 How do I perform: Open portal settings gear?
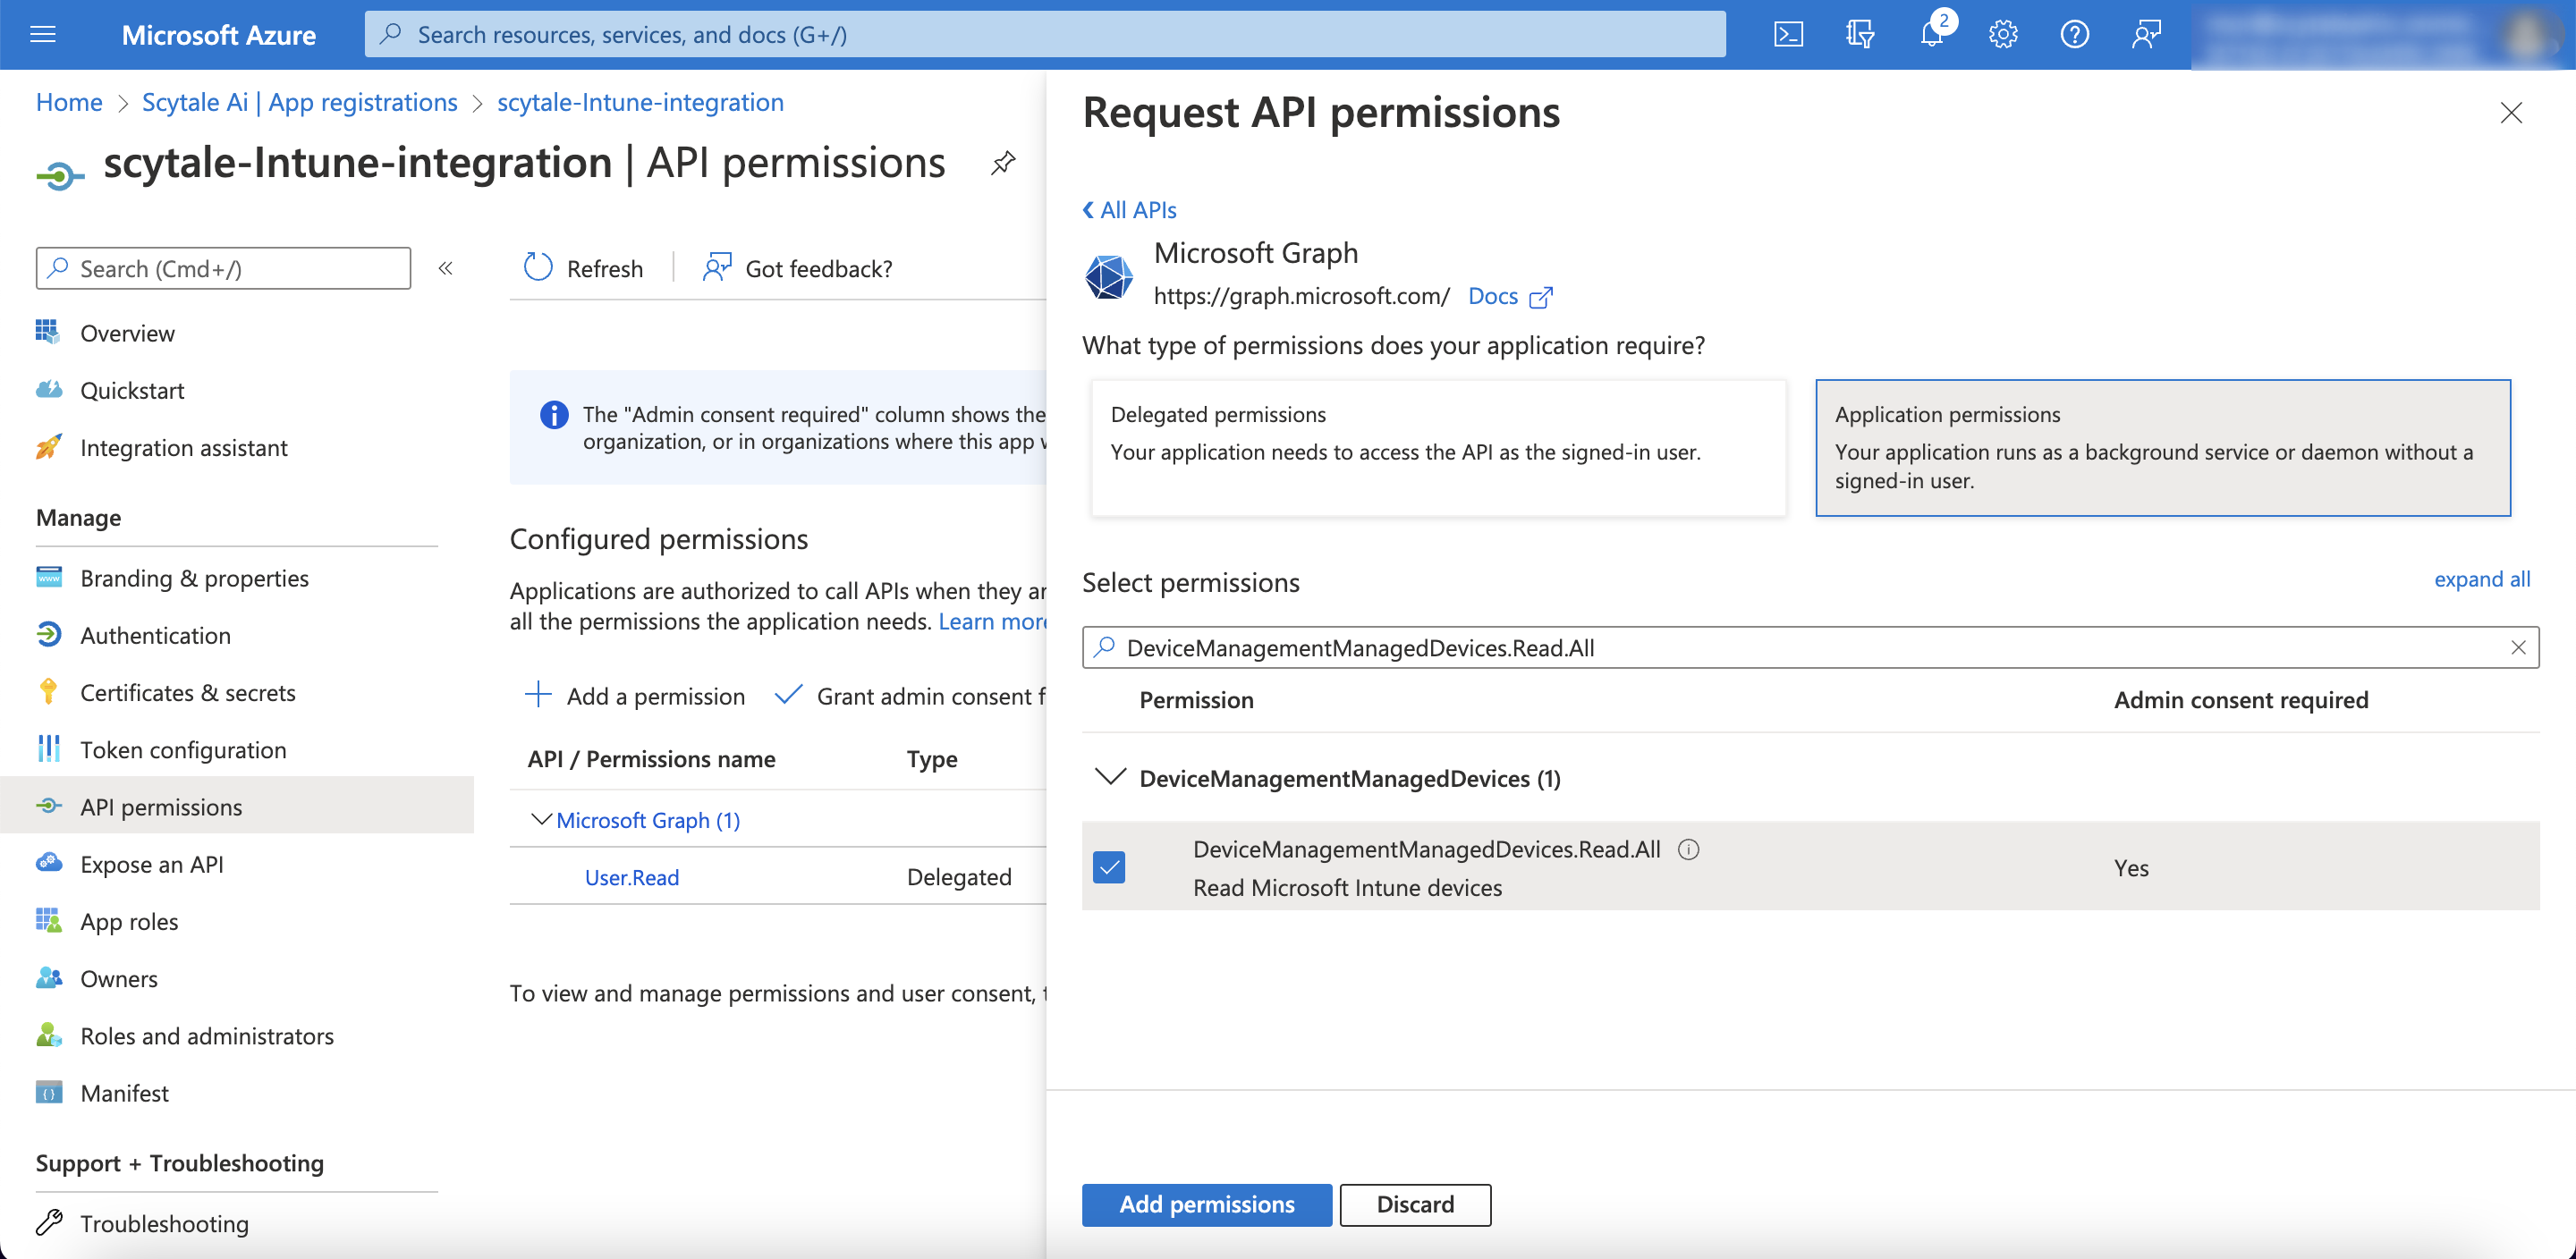[2003, 35]
